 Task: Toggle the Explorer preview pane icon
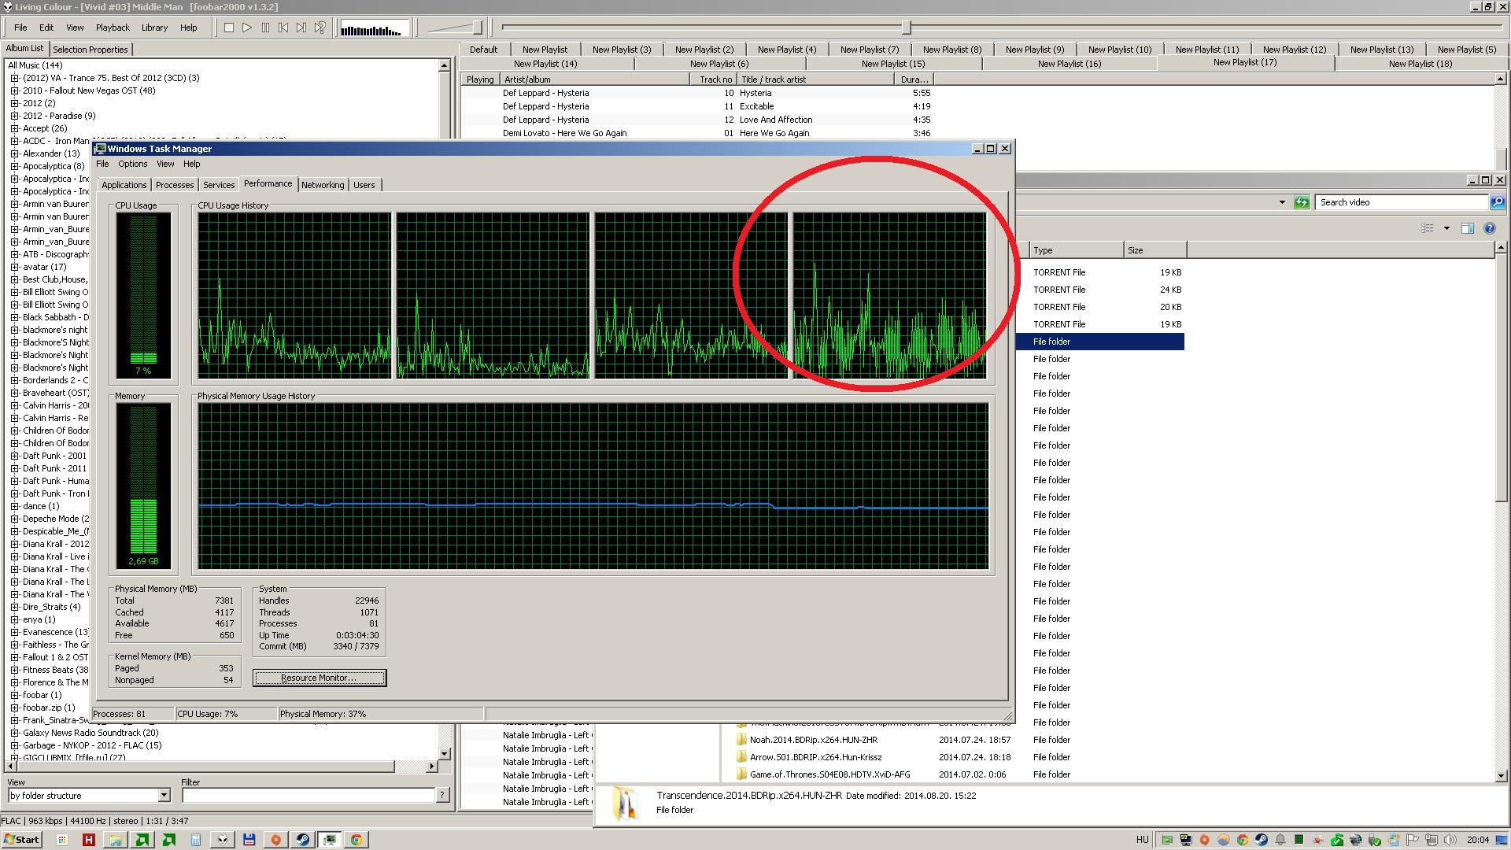click(x=1467, y=228)
